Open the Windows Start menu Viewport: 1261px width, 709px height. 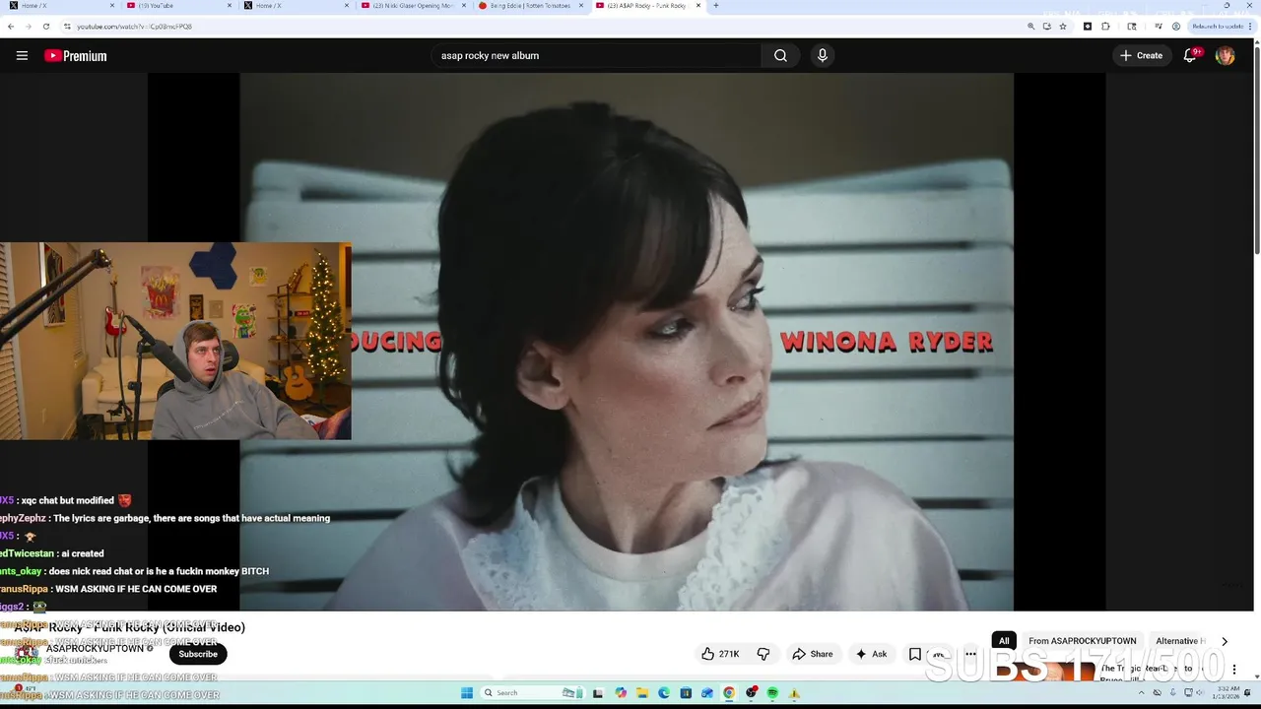(x=467, y=693)
